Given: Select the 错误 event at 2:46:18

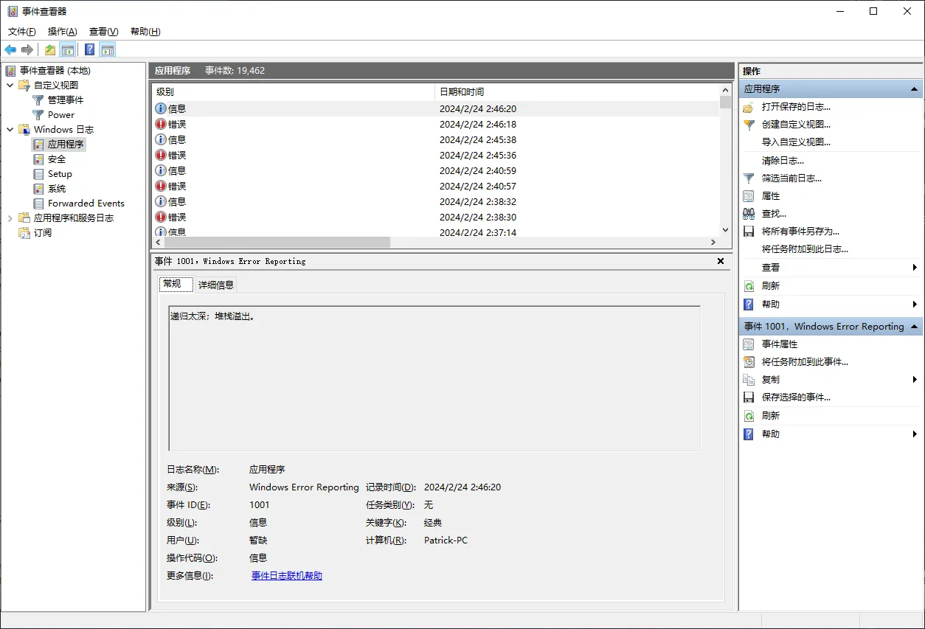Looking at the screenshot, I should coord(435,124).
